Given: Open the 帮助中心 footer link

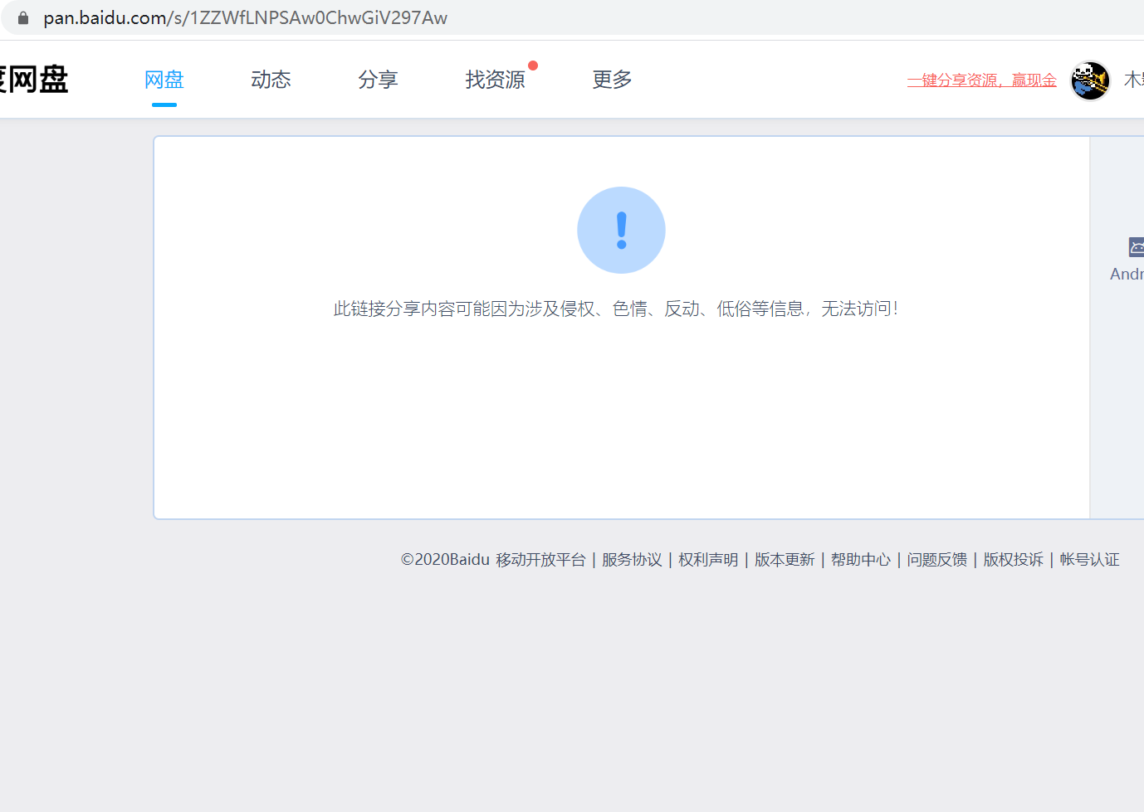Looking at the screenshot, I should coord(861,560).
